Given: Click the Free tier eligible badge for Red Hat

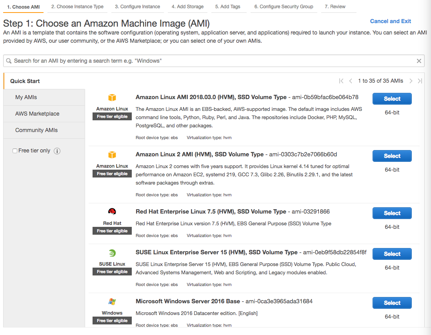Looking at the screenshot, I should (112, 231).
